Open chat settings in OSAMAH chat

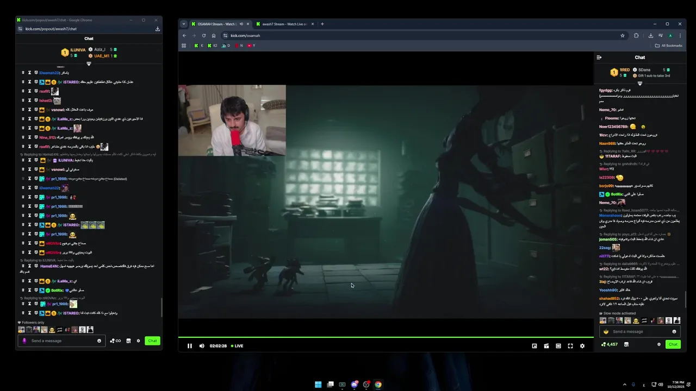coord(659,344)
